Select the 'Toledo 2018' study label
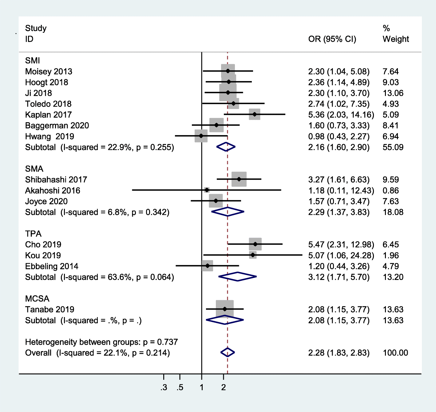The width and height of the screenshot is (436, 412). tap(48, 104)
